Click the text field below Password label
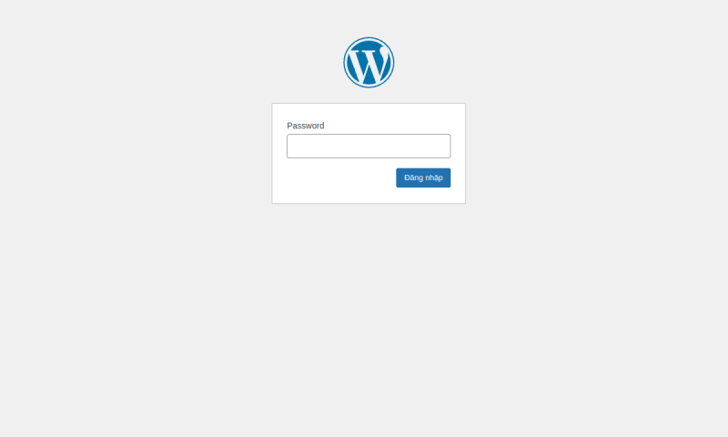 point(369,146)
